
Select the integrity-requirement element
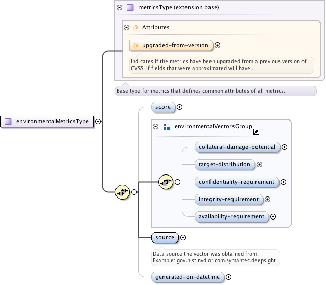click(x=229, y=199)
